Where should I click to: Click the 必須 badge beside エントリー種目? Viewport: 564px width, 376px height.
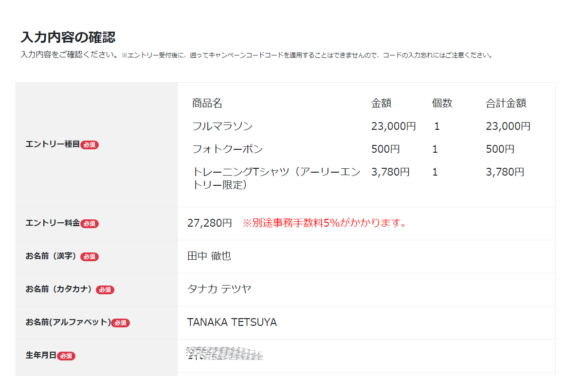point(90,145)
